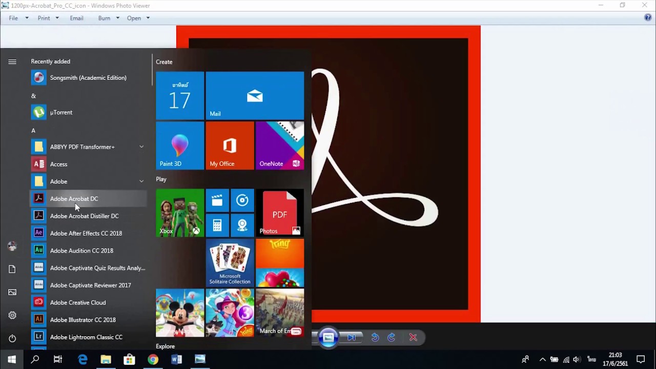This screenshot has height=369, width=656.
Task: Open the Bubble Witch 3 tile
Action: point(230,313)
